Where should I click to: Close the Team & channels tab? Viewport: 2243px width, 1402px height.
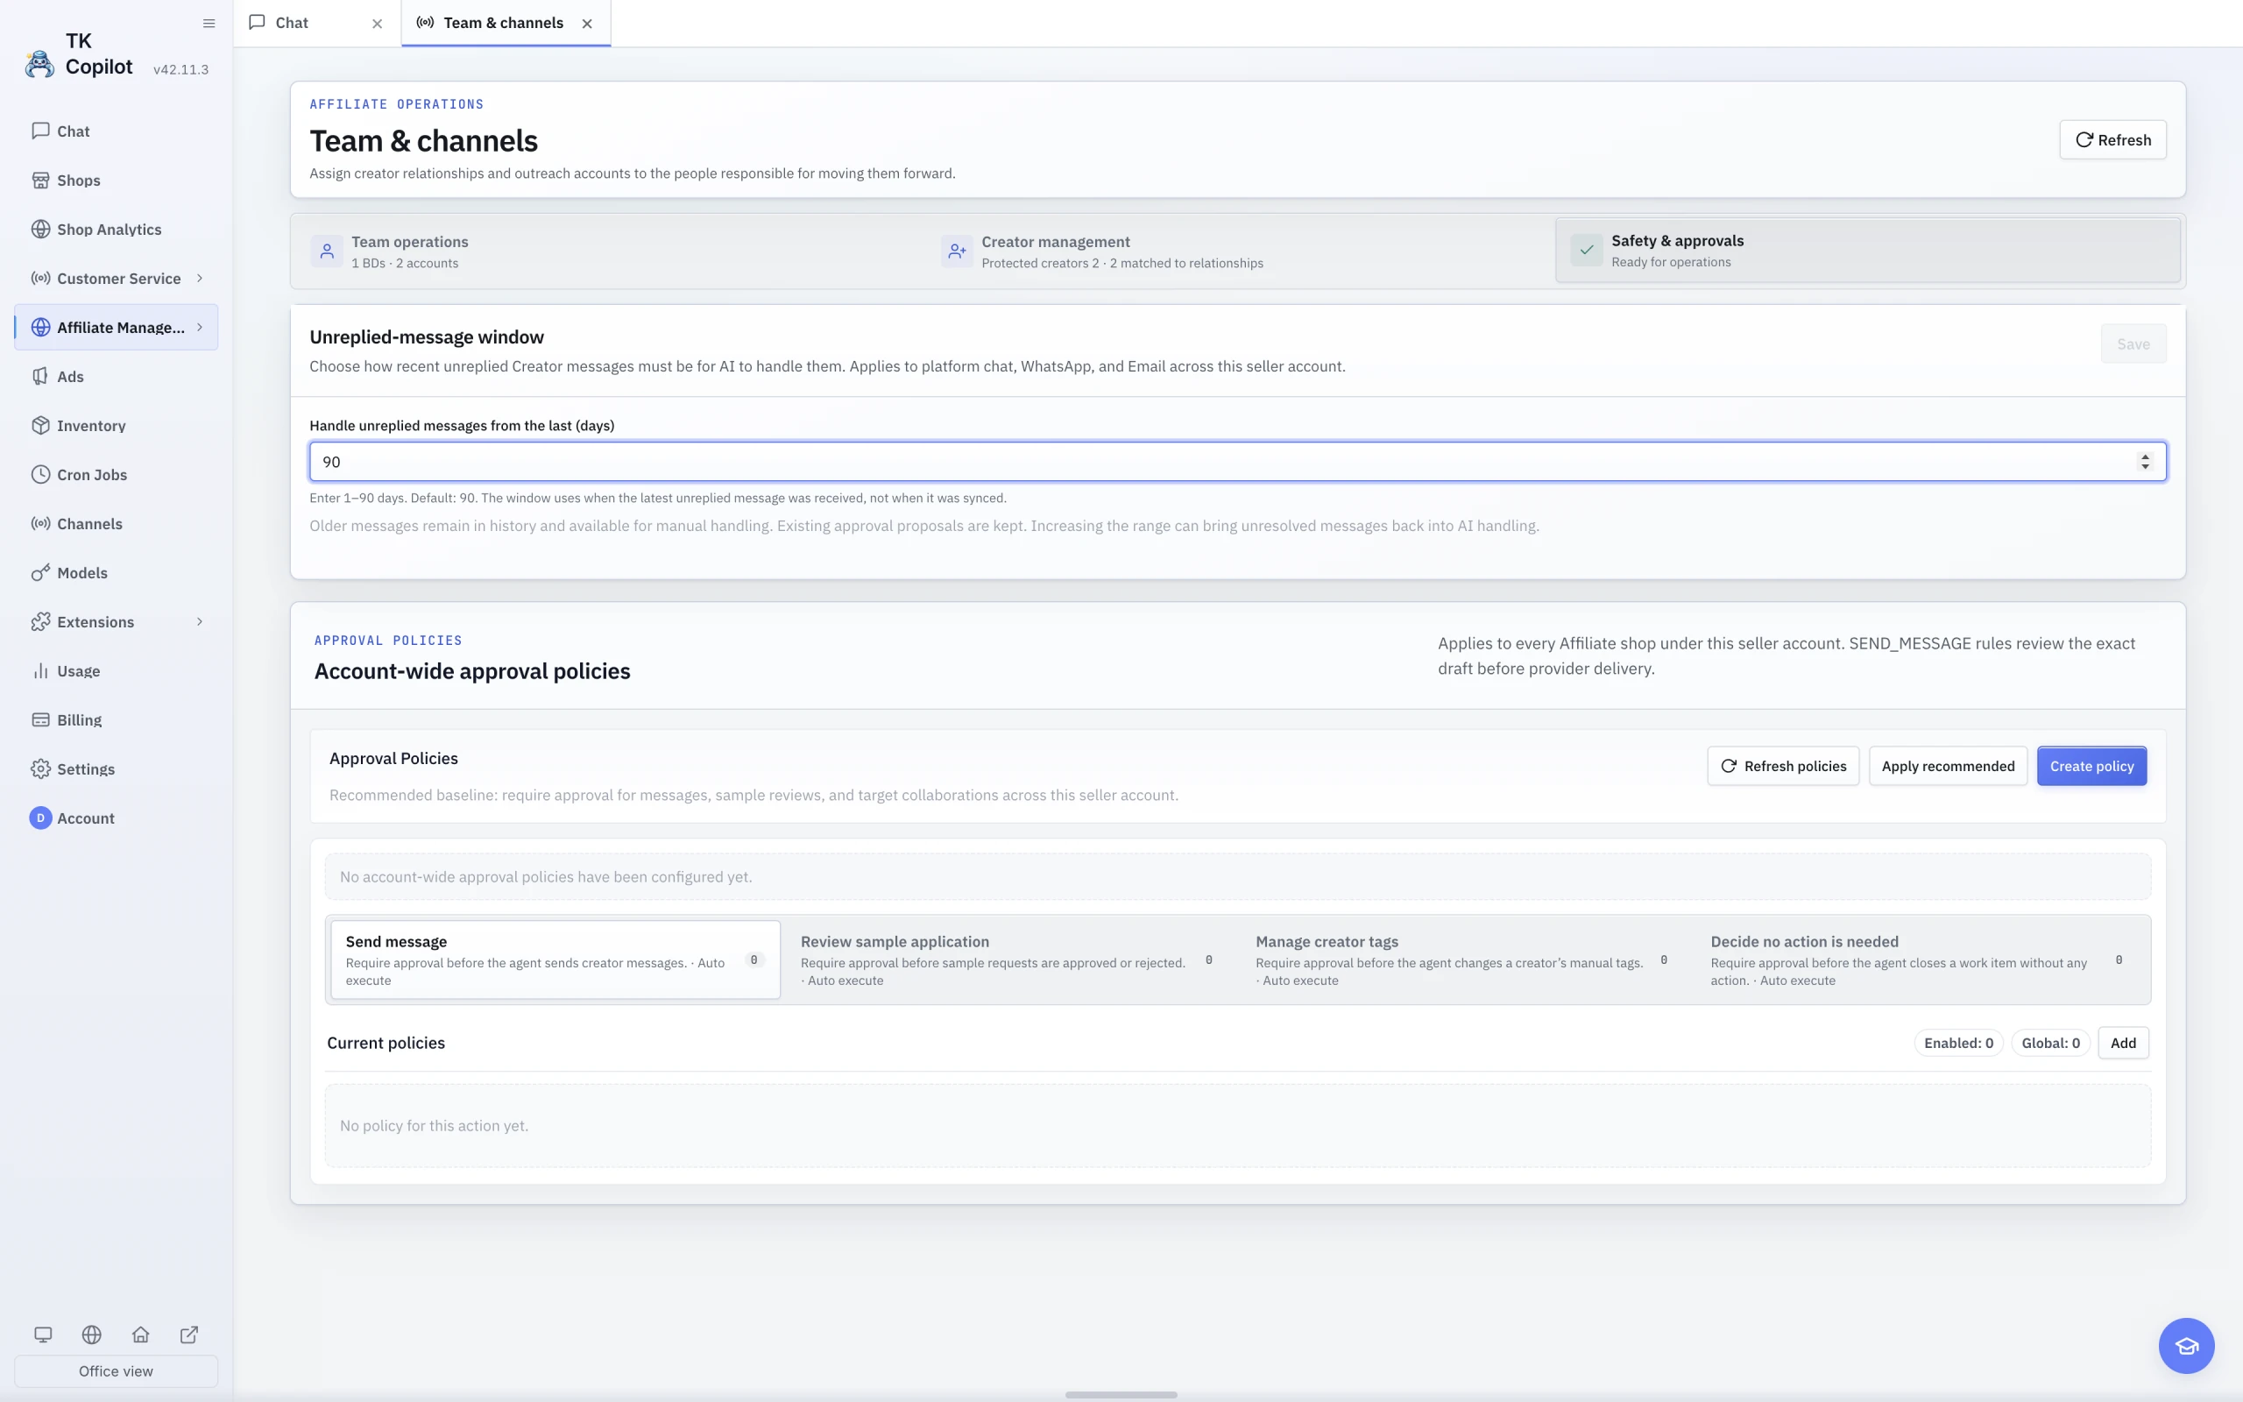[x=587, y=25]
